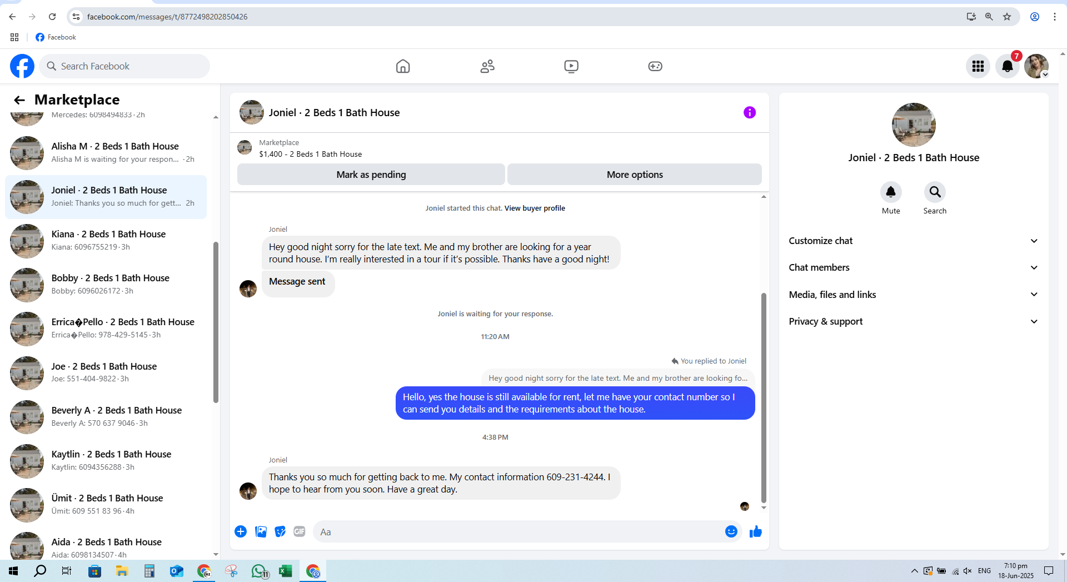Open Errica Pello conversation
Image resolution: width=1067 pixels, height=582 pixels.
106,329
